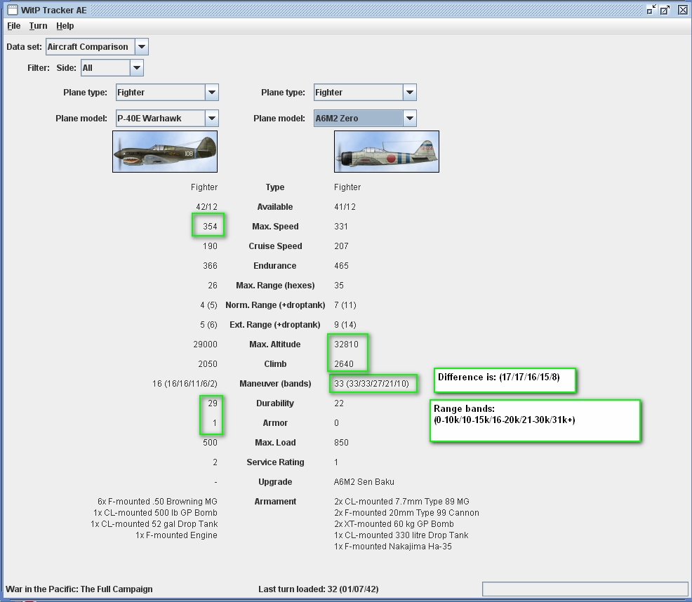Click the 1x CL-mounted 330 litre Drop Tank entry

(x=401, y=535)
